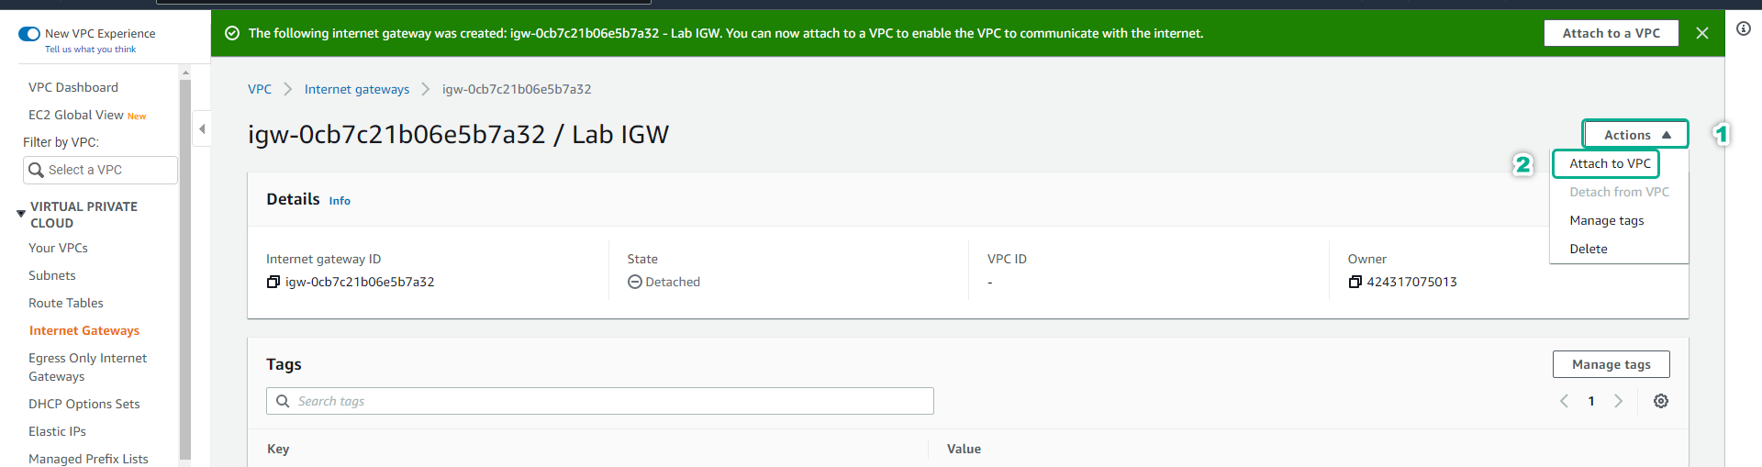Select Manage tags in Actions menu
This screenshot has width=1762, height=467.
pyautogui.click(x=1606, y=220)
